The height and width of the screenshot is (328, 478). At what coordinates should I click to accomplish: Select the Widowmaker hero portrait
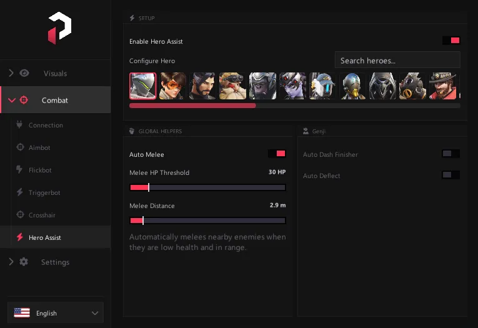click(292, 86)
